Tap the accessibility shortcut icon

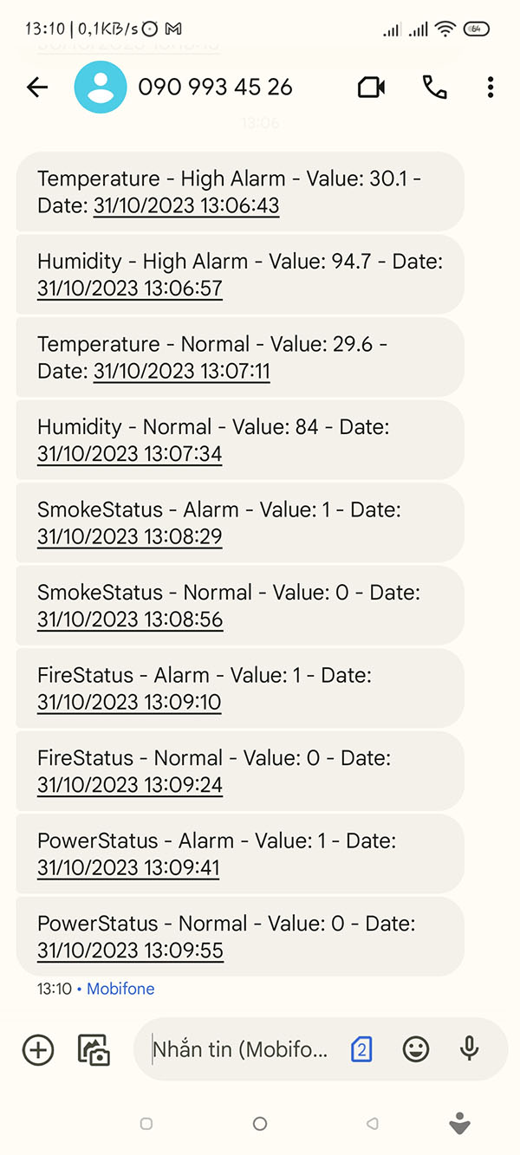tap(459, 1124)
